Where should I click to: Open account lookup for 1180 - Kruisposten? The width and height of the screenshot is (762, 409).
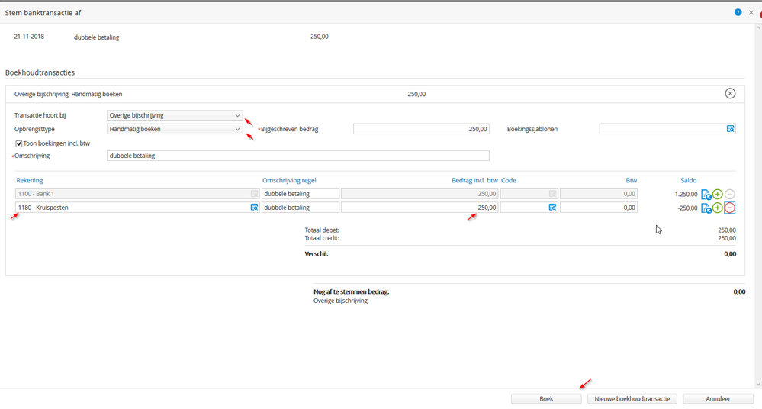[x=254, y=208]
